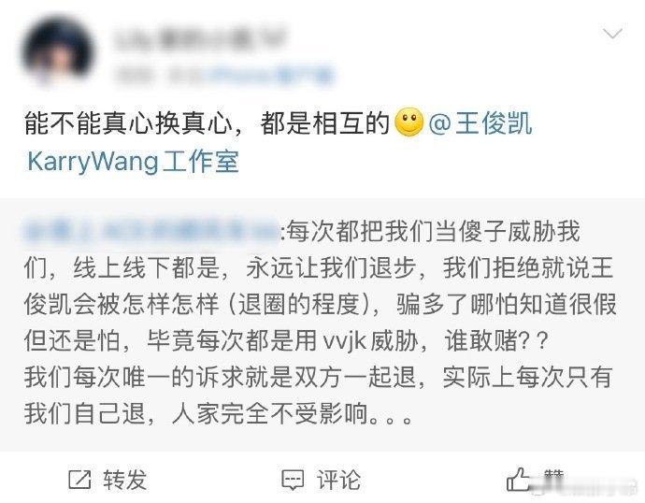Select the 评论 label
The width and height of the screenshot is (645, 503).
pyautogui.click(x=338, y=480)
